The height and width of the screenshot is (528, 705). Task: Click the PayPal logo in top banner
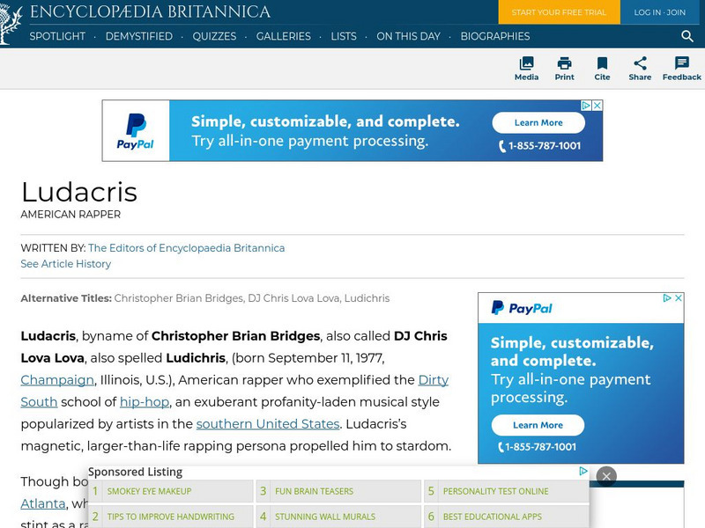coord(136,130)
